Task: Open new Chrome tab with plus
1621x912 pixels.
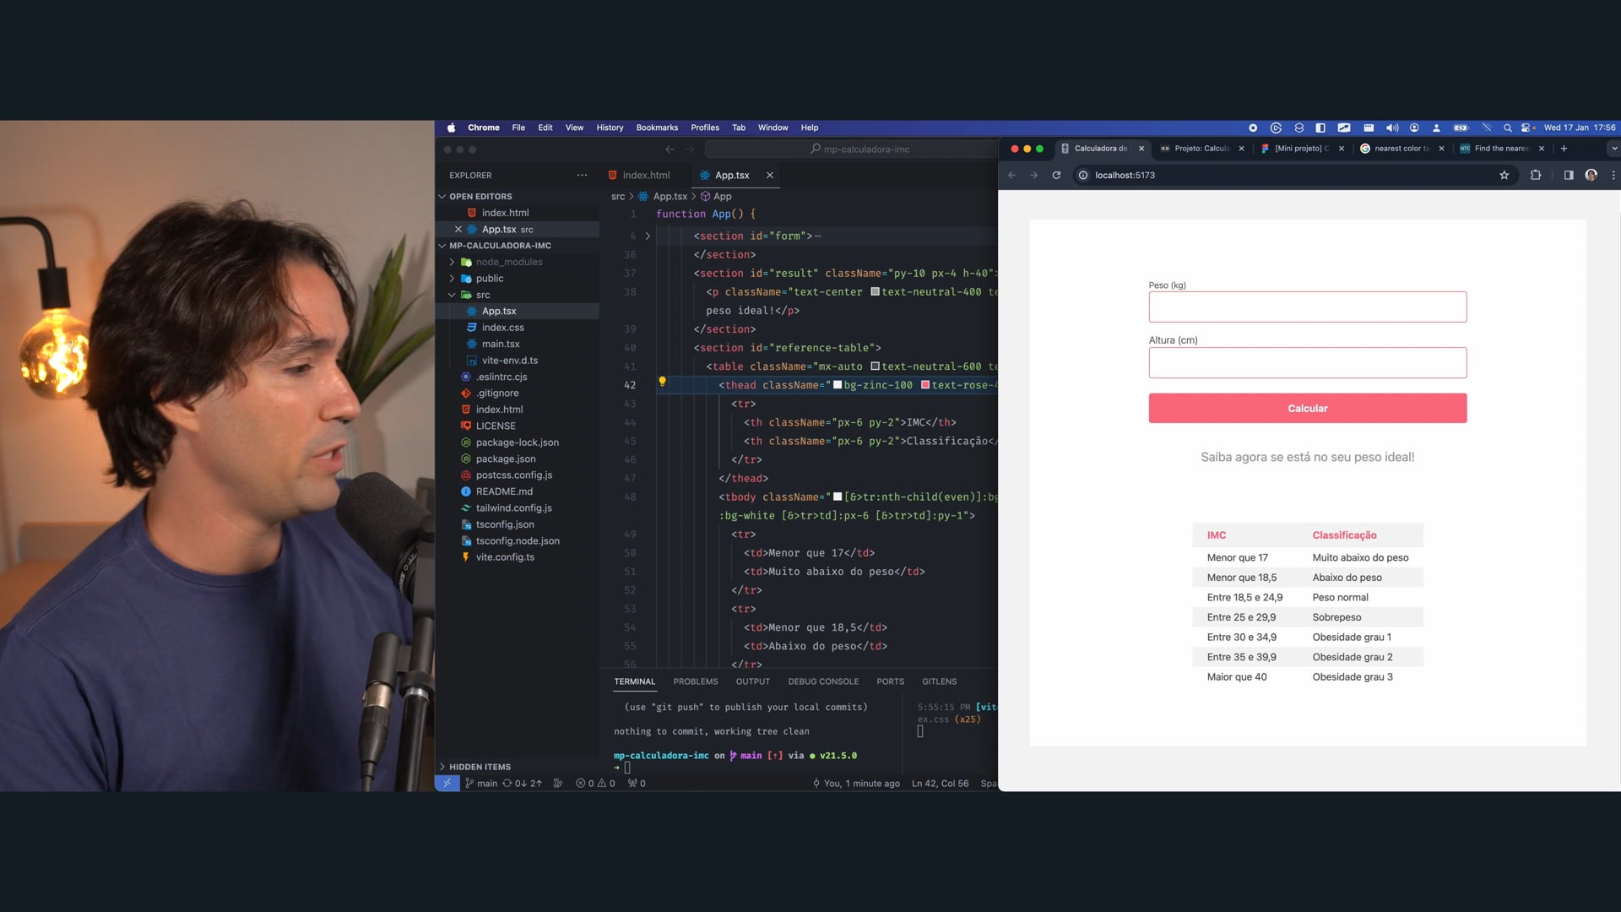Action: (x=1564, y=149)
